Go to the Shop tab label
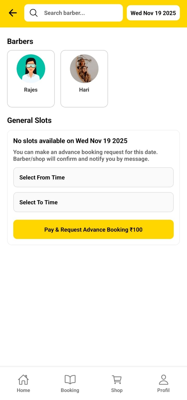Screen dimensions: 187x400 117,390
